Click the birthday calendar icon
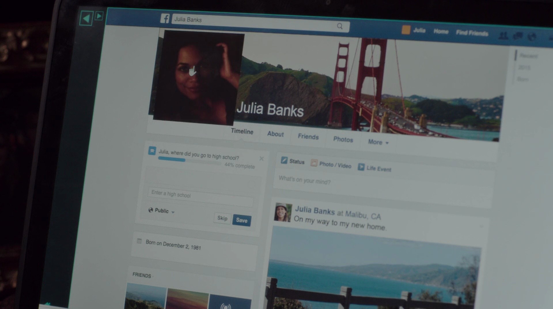Viewport: 553px width, 309px height. [139, 241]
